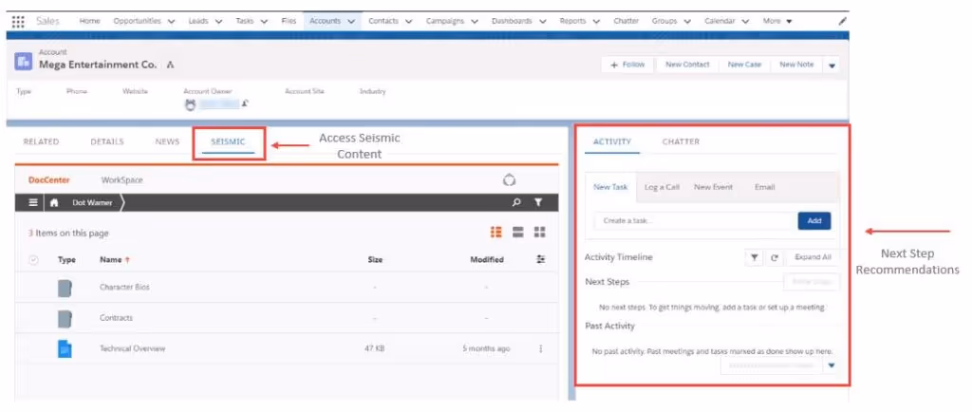Screen dimensions: 972x412
Task: Switch to the Chatter side tab
Action: tap(681, 141)
